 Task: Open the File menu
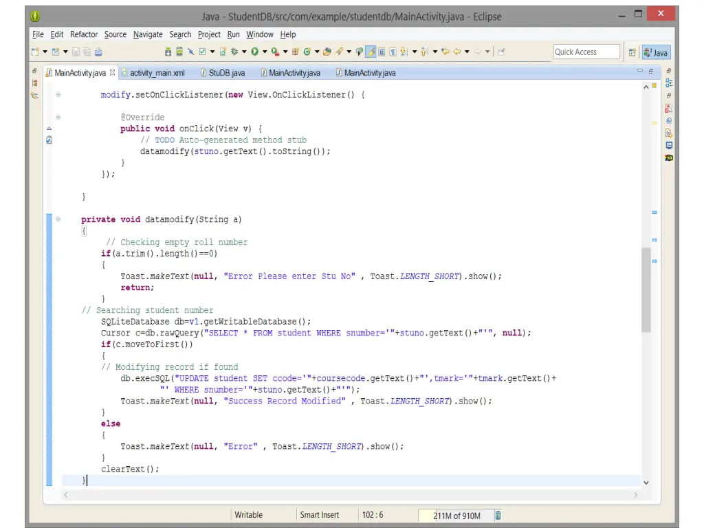pyautogui.click(x=38, y=34)
